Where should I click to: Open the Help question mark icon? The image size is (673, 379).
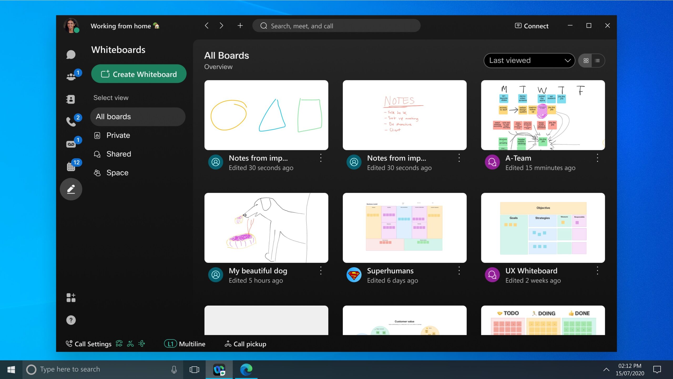point(71,320)
